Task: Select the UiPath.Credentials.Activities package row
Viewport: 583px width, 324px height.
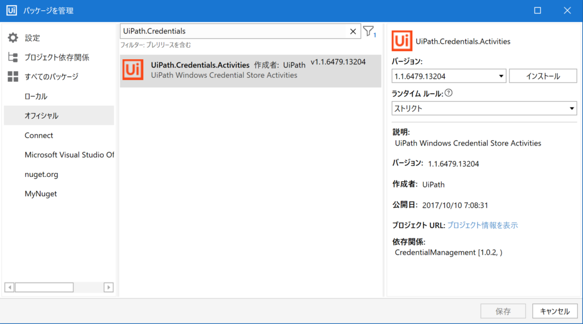Action: pos(251,71)
